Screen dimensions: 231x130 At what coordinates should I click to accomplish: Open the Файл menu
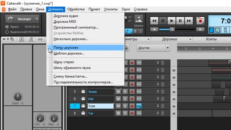click(12, 9)
